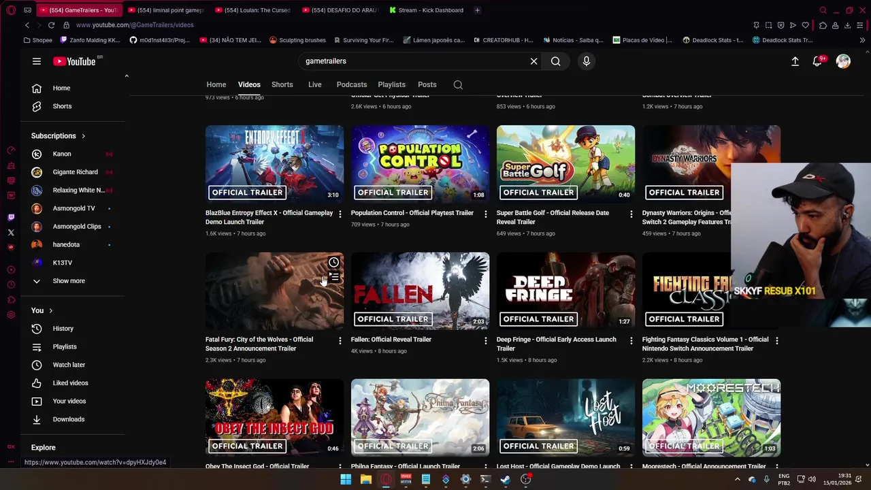Play the Population Control trailer thumbnail

pos(420,163)
